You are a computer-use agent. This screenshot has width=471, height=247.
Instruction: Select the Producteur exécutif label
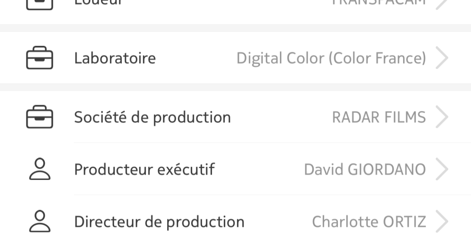144,170
